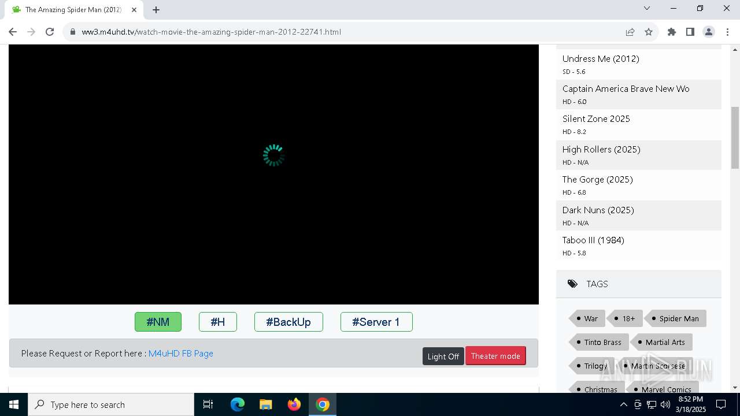Viewport: 740px width, 416px height.
Task: Switch to #Server 1
Action: point(376,322)
